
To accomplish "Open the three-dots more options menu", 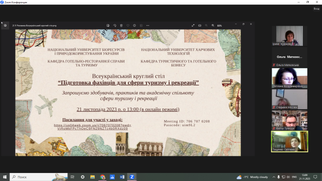I will (x=147, y=26).
